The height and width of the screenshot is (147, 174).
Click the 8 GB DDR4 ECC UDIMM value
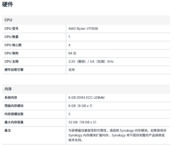pyautogui.click(x=86, y=98)
